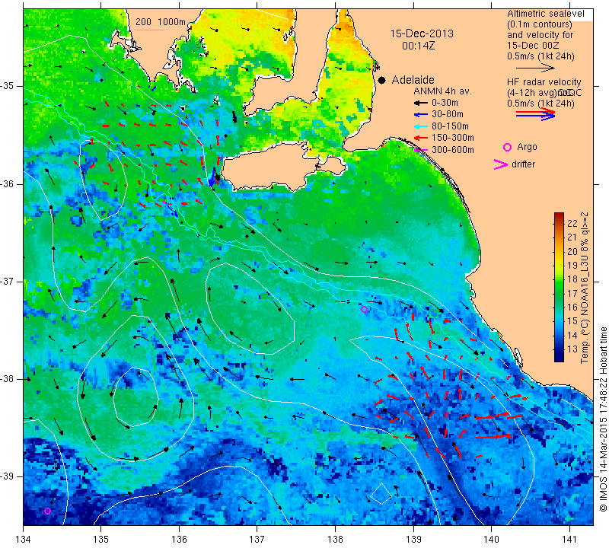Click the '15-Dec 00Z' legend text
This screenshot has height=548, width=609.
(533, 46)
